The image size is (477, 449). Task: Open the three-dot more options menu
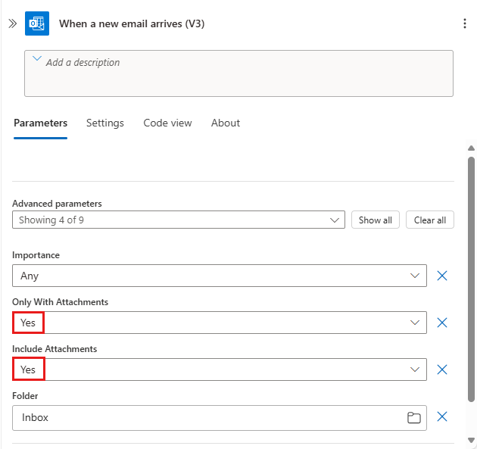[465, 23]
